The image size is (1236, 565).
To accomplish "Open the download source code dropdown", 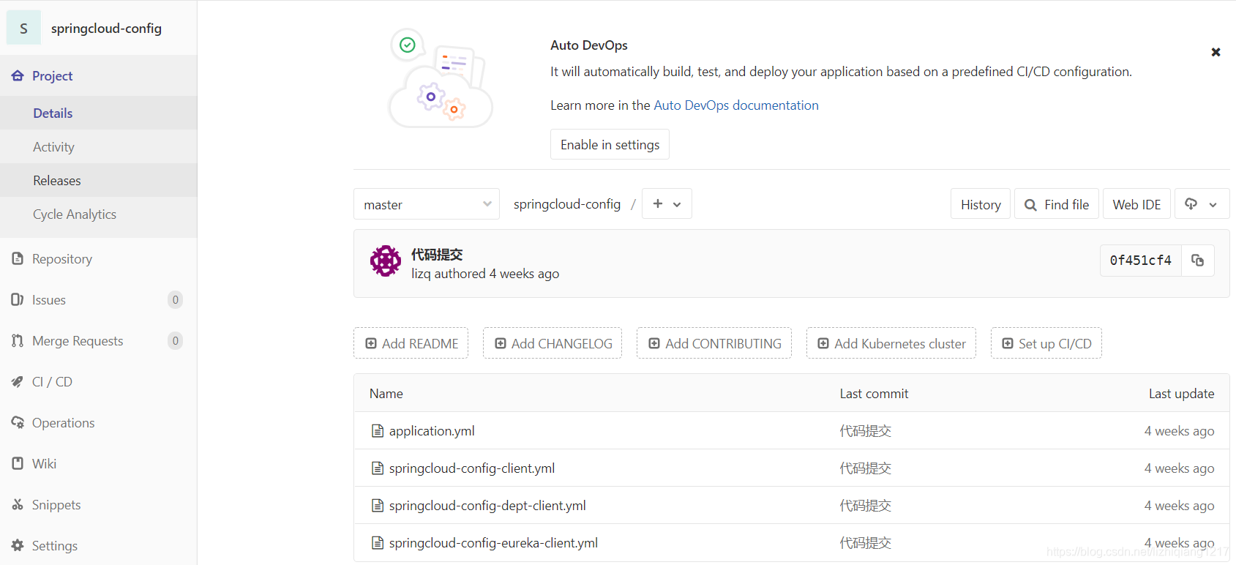I will pos(1202,204).
